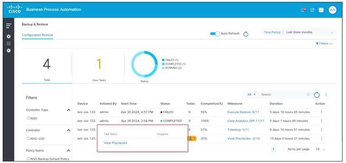This screenshot has height=163, width=346.
Task: Open action menu for the COMPLETED row
Action: coord(321,121)
